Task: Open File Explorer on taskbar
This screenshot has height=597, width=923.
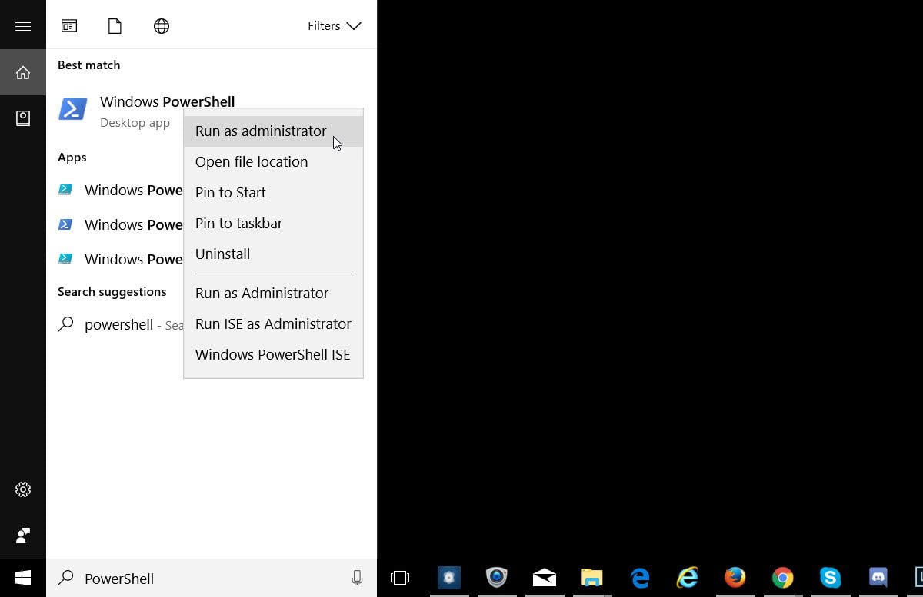Action: click(591, 578)
